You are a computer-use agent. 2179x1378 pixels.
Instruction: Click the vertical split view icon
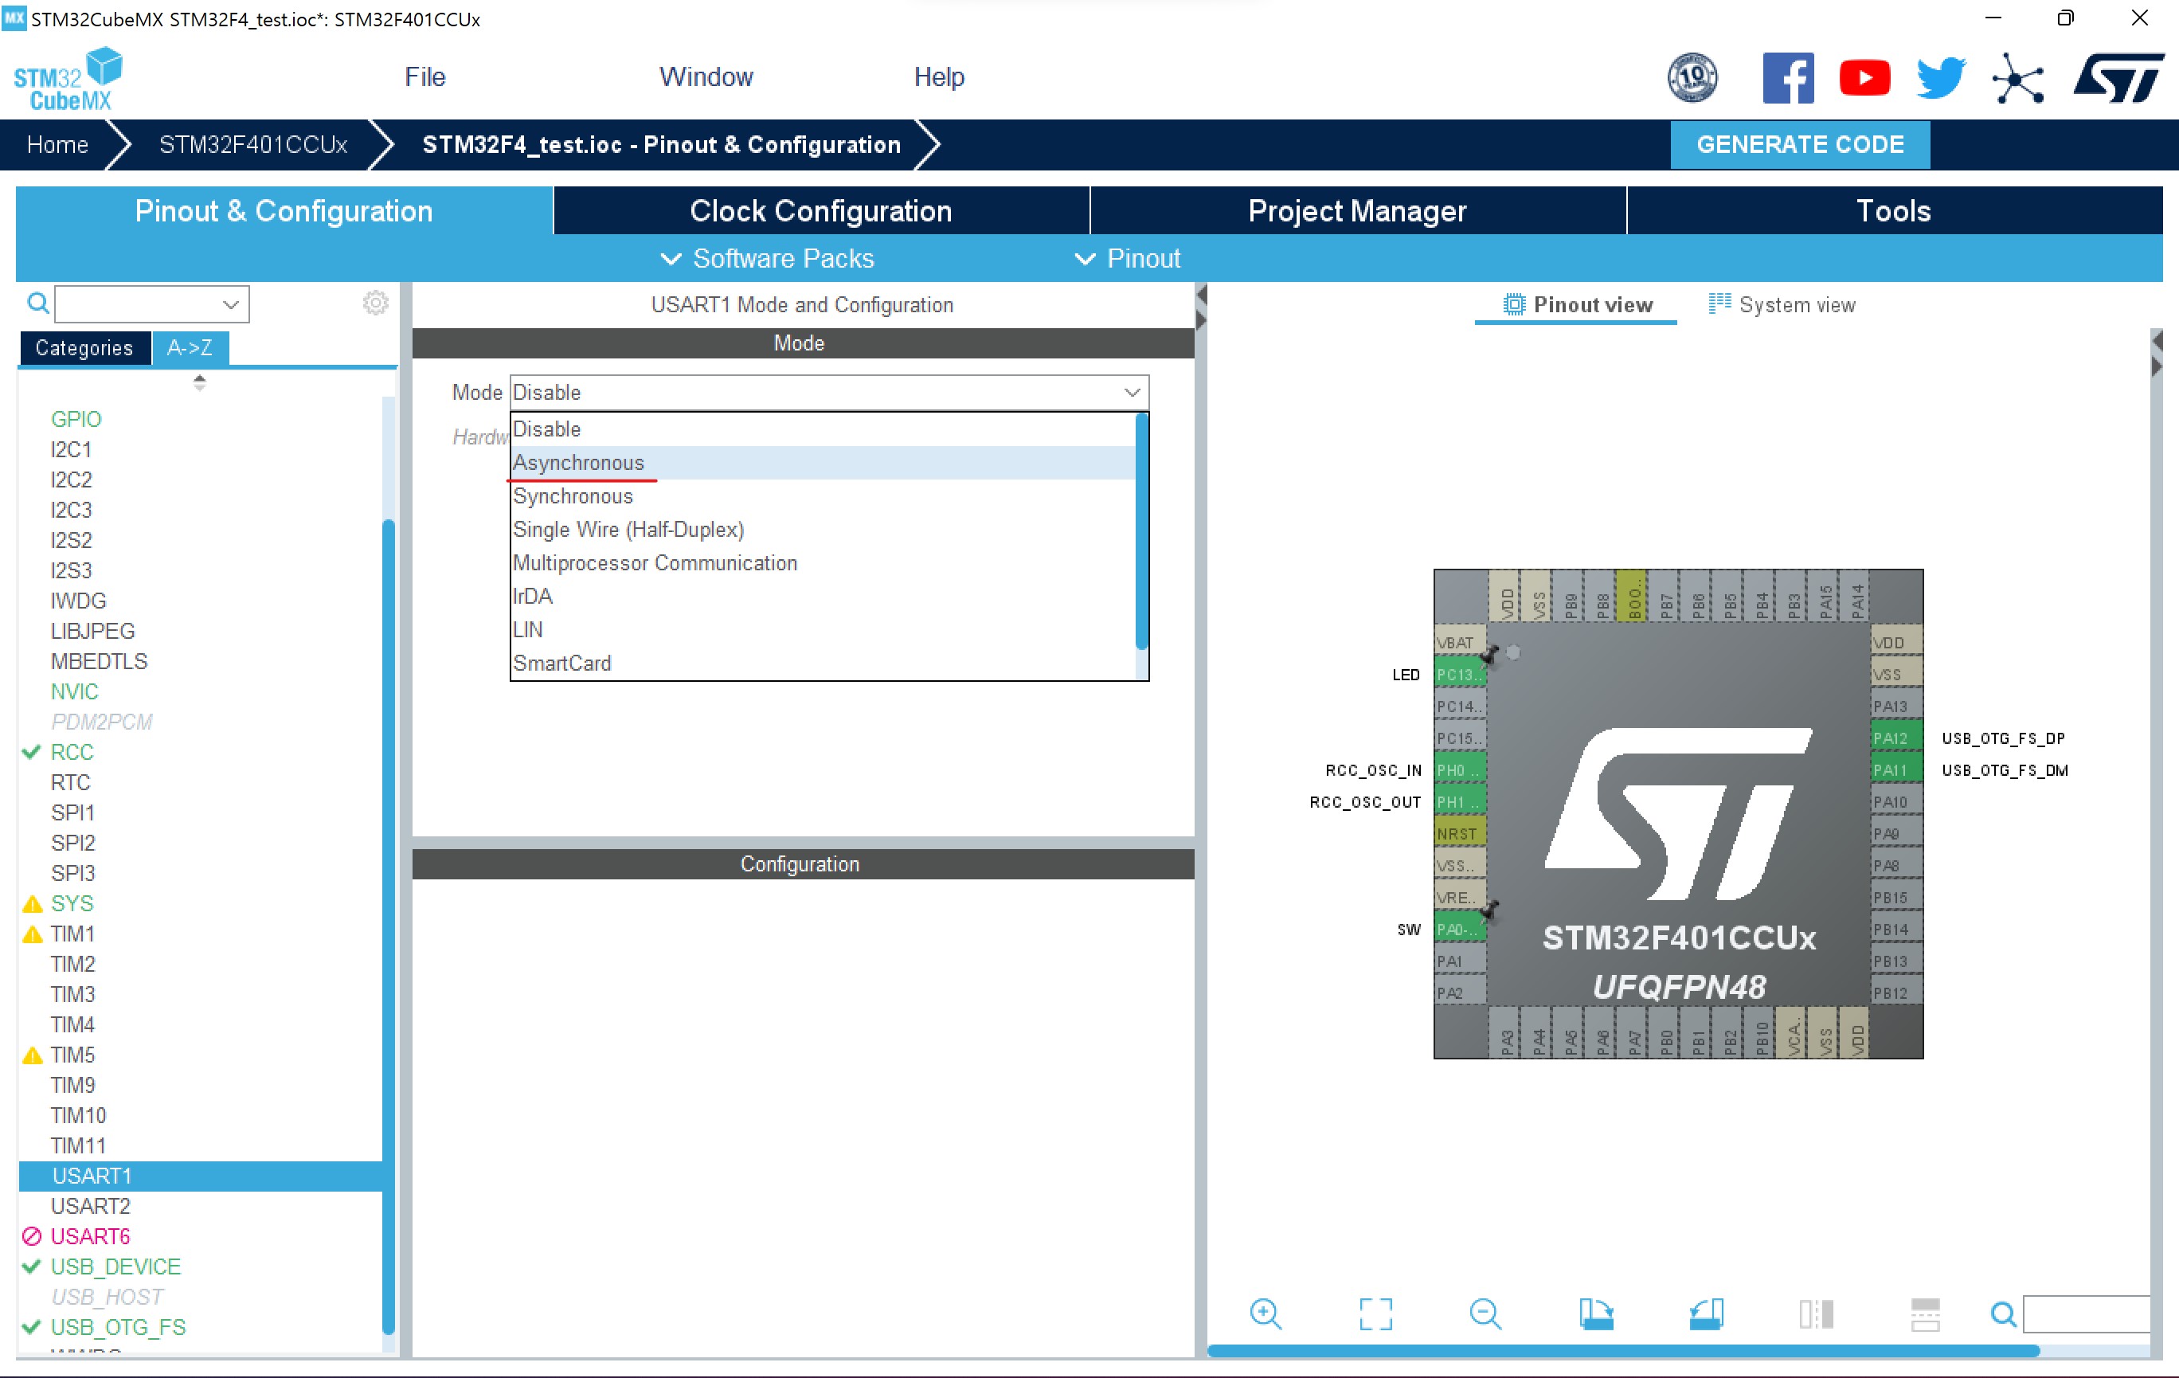(1816, 1313)
